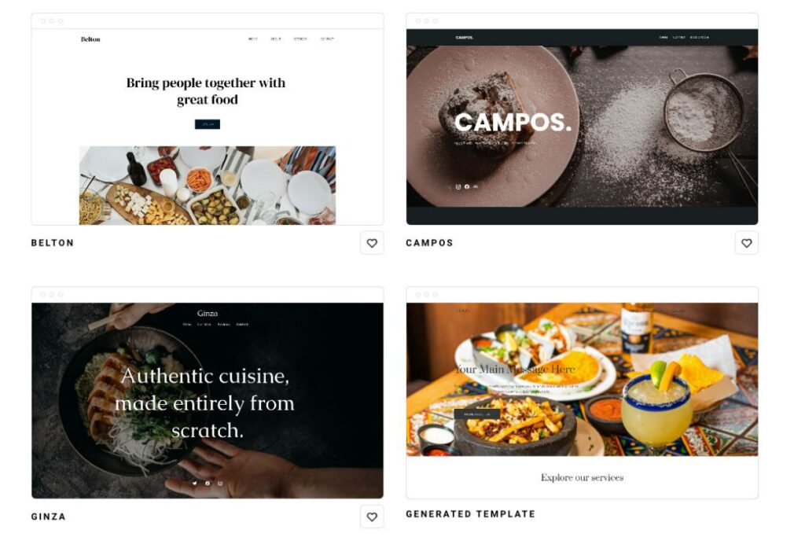Click the GENERATED TEMPLATE name label

tap(470, 514)
